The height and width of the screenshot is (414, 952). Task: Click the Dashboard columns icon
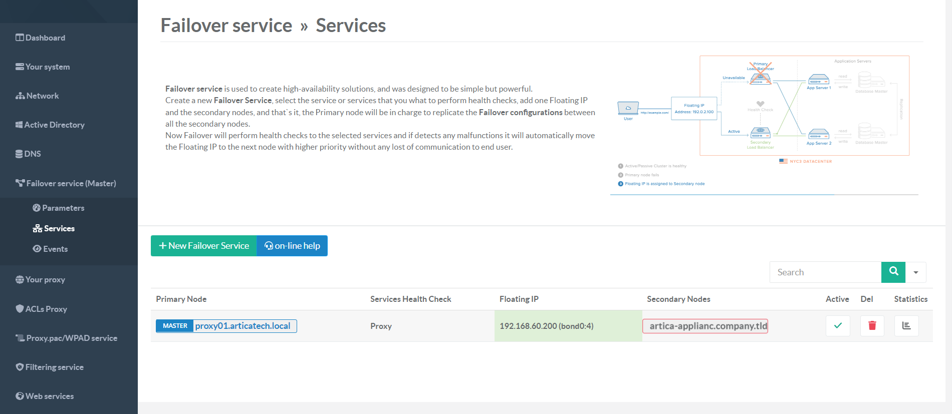pos(20,38)
